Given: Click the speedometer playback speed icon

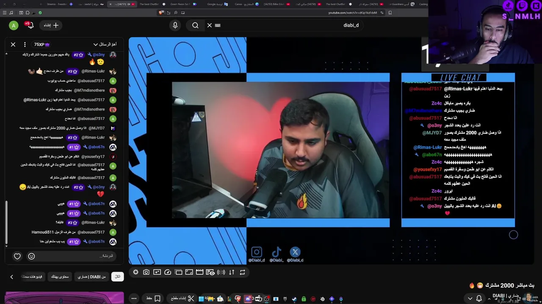Looking at the screenshot, I should [x=168, y=272].
